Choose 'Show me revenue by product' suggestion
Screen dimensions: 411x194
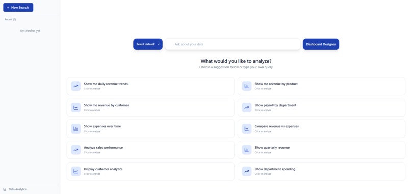(321, 86)
